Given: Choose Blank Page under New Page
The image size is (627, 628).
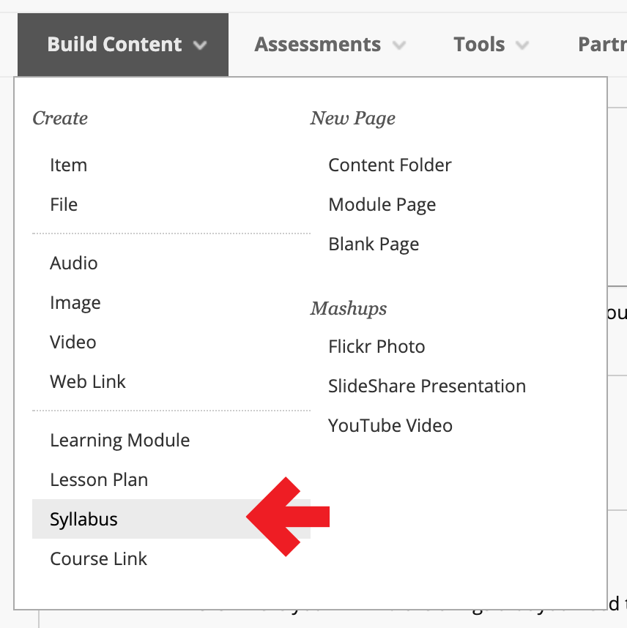Looking at the screenshot, I should coord(374,244).
